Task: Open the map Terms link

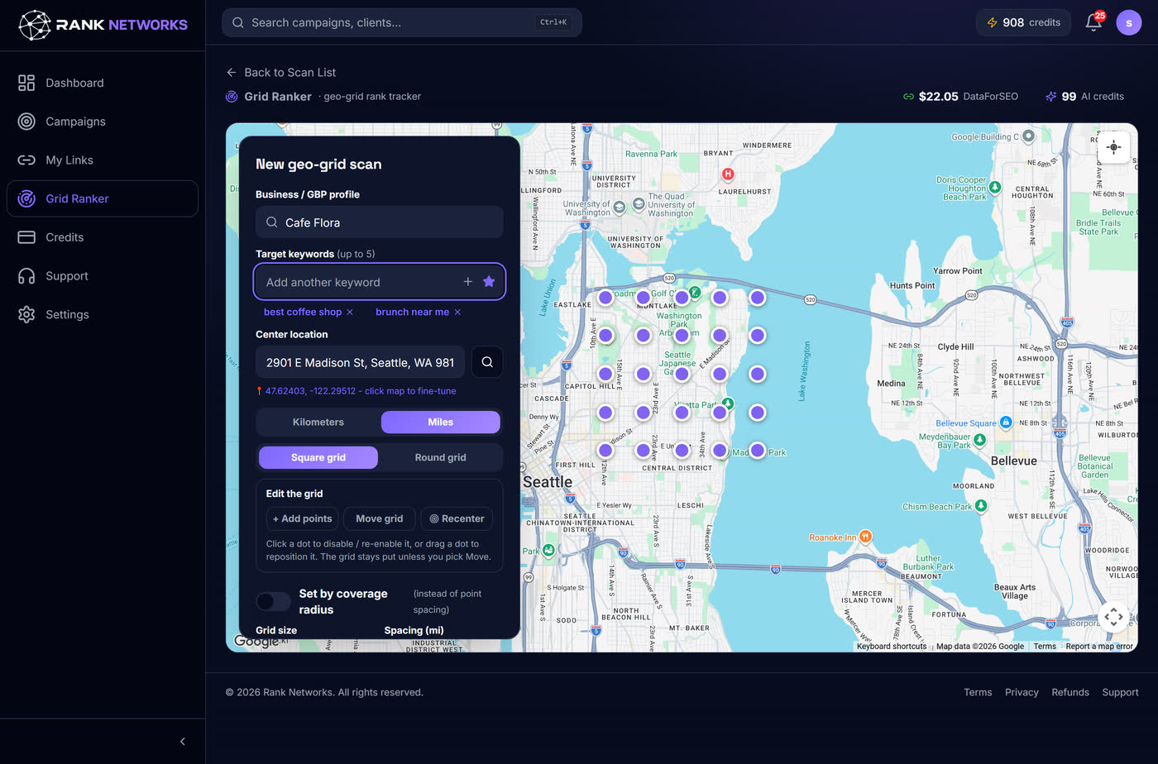Action: click(x=1045, y=647)
